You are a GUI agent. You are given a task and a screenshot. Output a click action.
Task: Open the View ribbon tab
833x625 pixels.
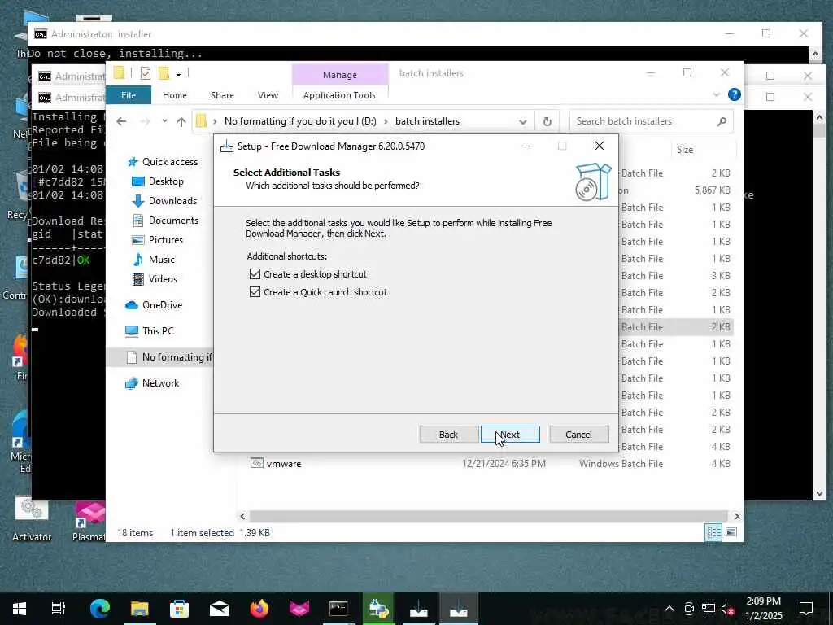(x=268, y=95)
